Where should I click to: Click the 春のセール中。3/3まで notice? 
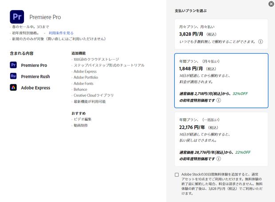pyautogui.click(x=31, y=27)
